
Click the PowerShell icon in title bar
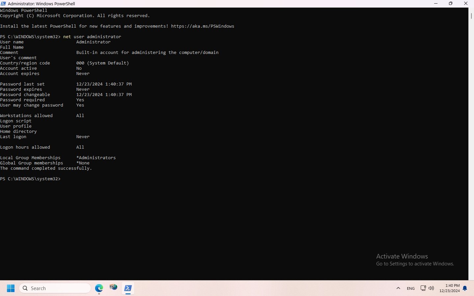(3, 4)
